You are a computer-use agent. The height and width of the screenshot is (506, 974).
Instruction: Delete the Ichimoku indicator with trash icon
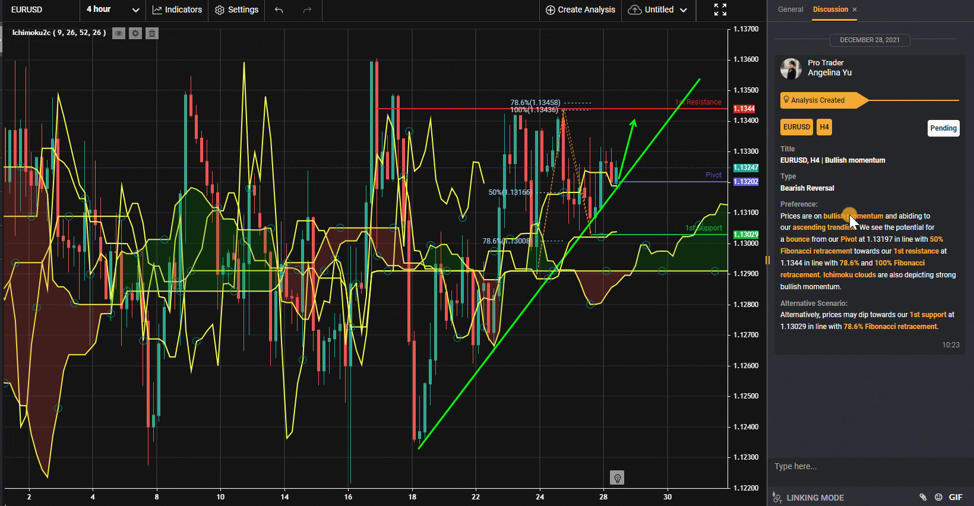[152, 33]
